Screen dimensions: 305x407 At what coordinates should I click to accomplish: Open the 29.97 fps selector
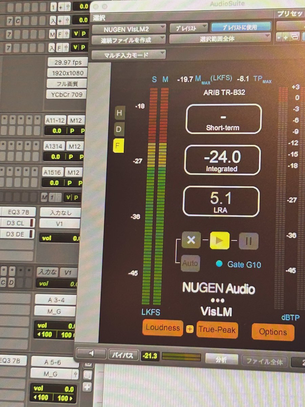68,62
